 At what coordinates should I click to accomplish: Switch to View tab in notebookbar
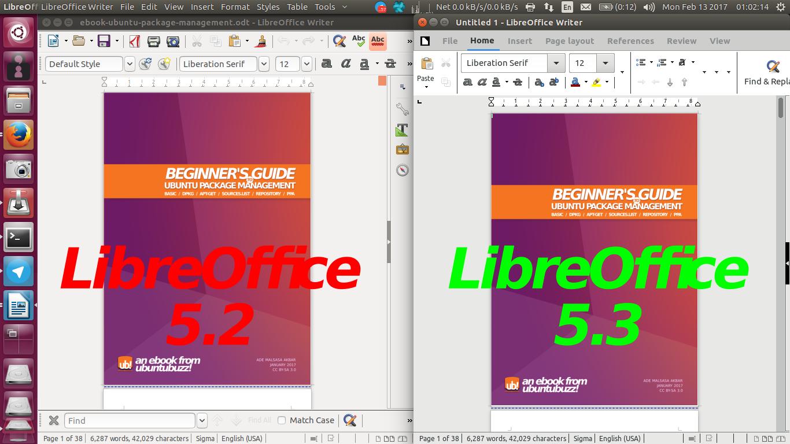tap(719, 41)
